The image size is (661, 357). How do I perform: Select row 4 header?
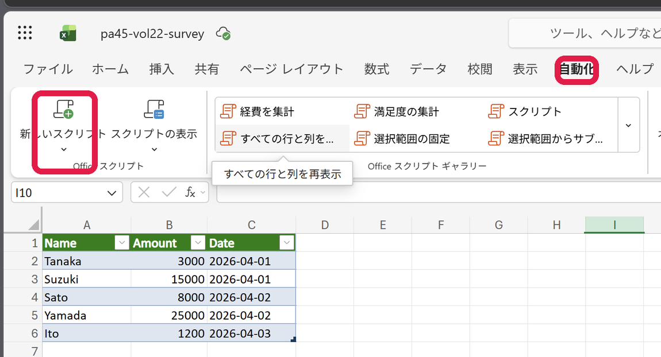pyautogui.click(x=23, y=297)
